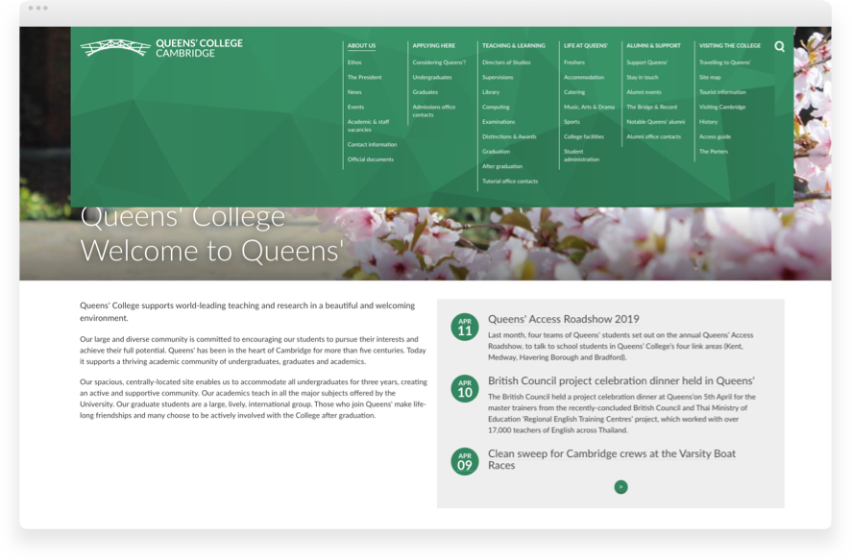The width and height of the screenshot is (852, 560).
Task: Open Official documents link
Action: pos(371,159)
